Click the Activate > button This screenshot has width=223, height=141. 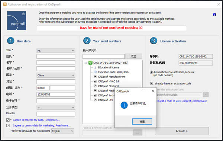[x=182, y=131]
